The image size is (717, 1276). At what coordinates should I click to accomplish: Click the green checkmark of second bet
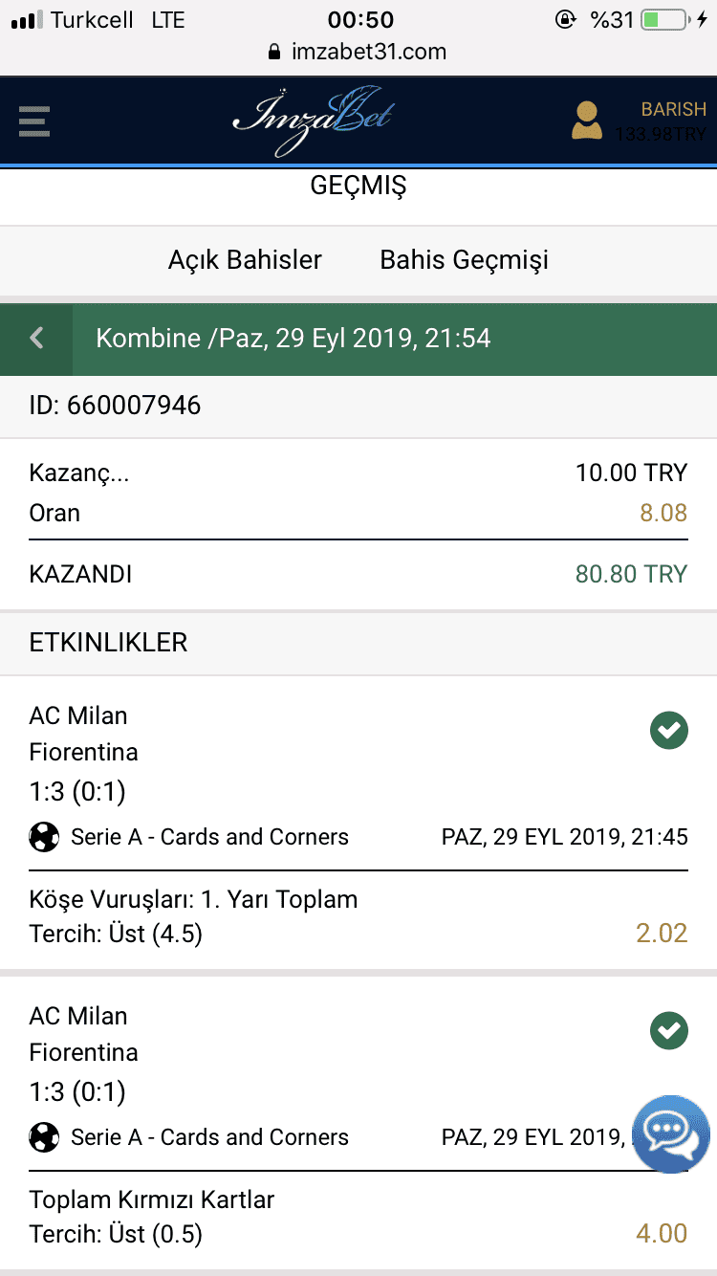click(x=669, y=1031)
